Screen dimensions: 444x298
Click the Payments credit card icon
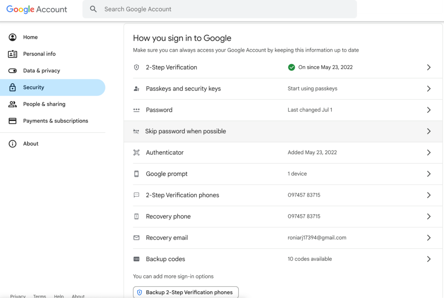(12, 121)
